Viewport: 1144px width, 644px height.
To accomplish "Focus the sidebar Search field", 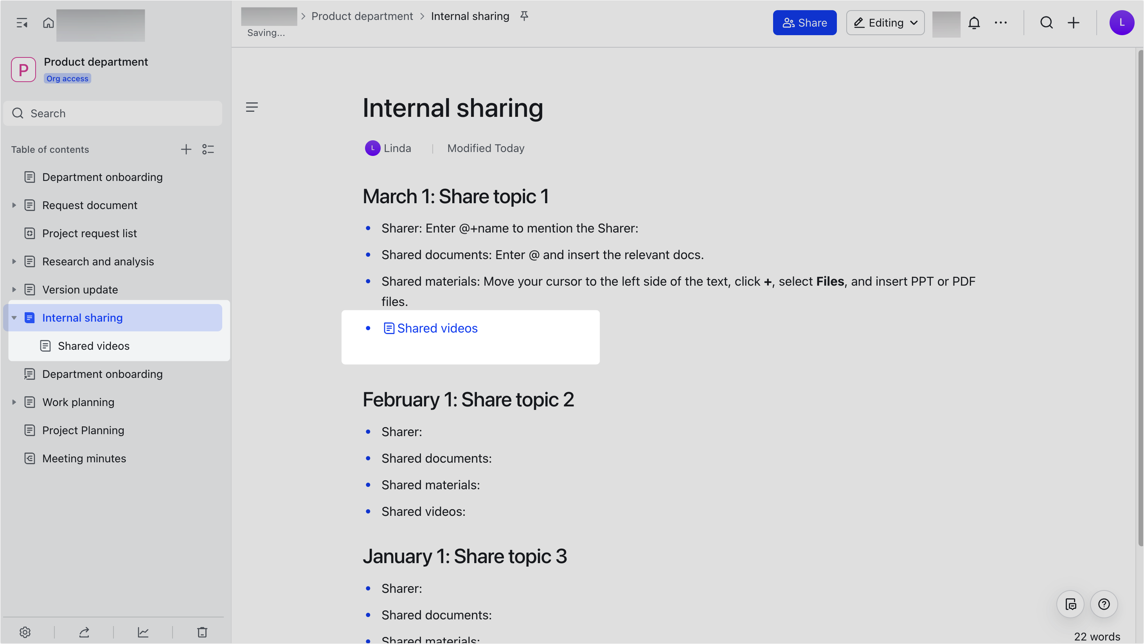I will tap(113, 114).
